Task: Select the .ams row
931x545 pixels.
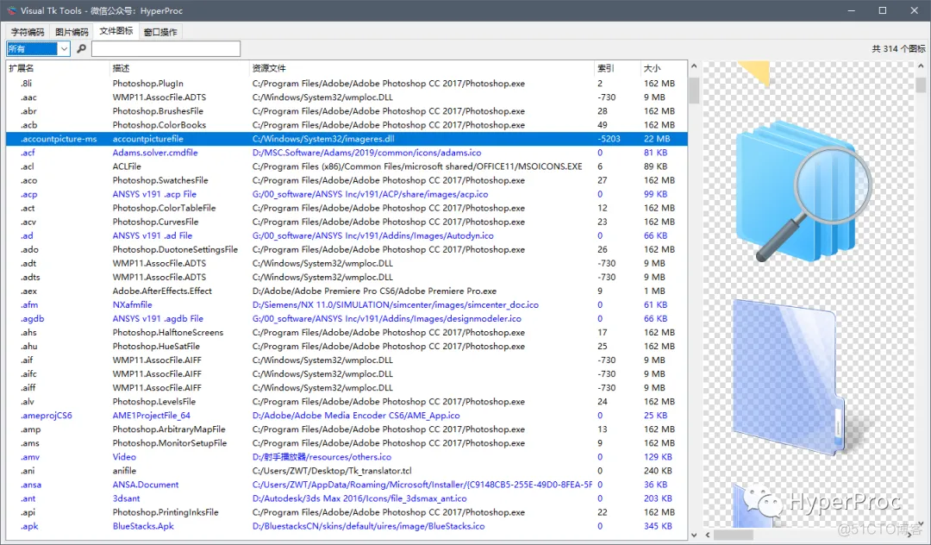Action: [347, 443]
